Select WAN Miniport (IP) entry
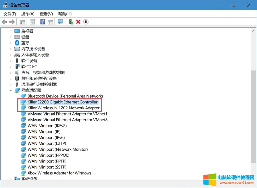 [44, 131]
